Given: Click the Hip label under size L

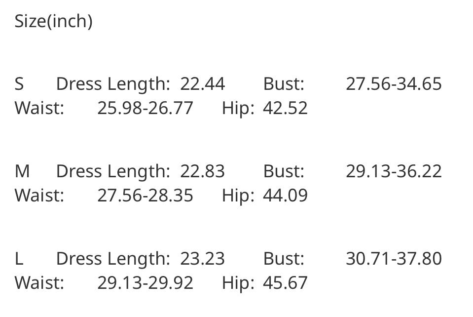Looking at the screenshot, I should [238, 283].
